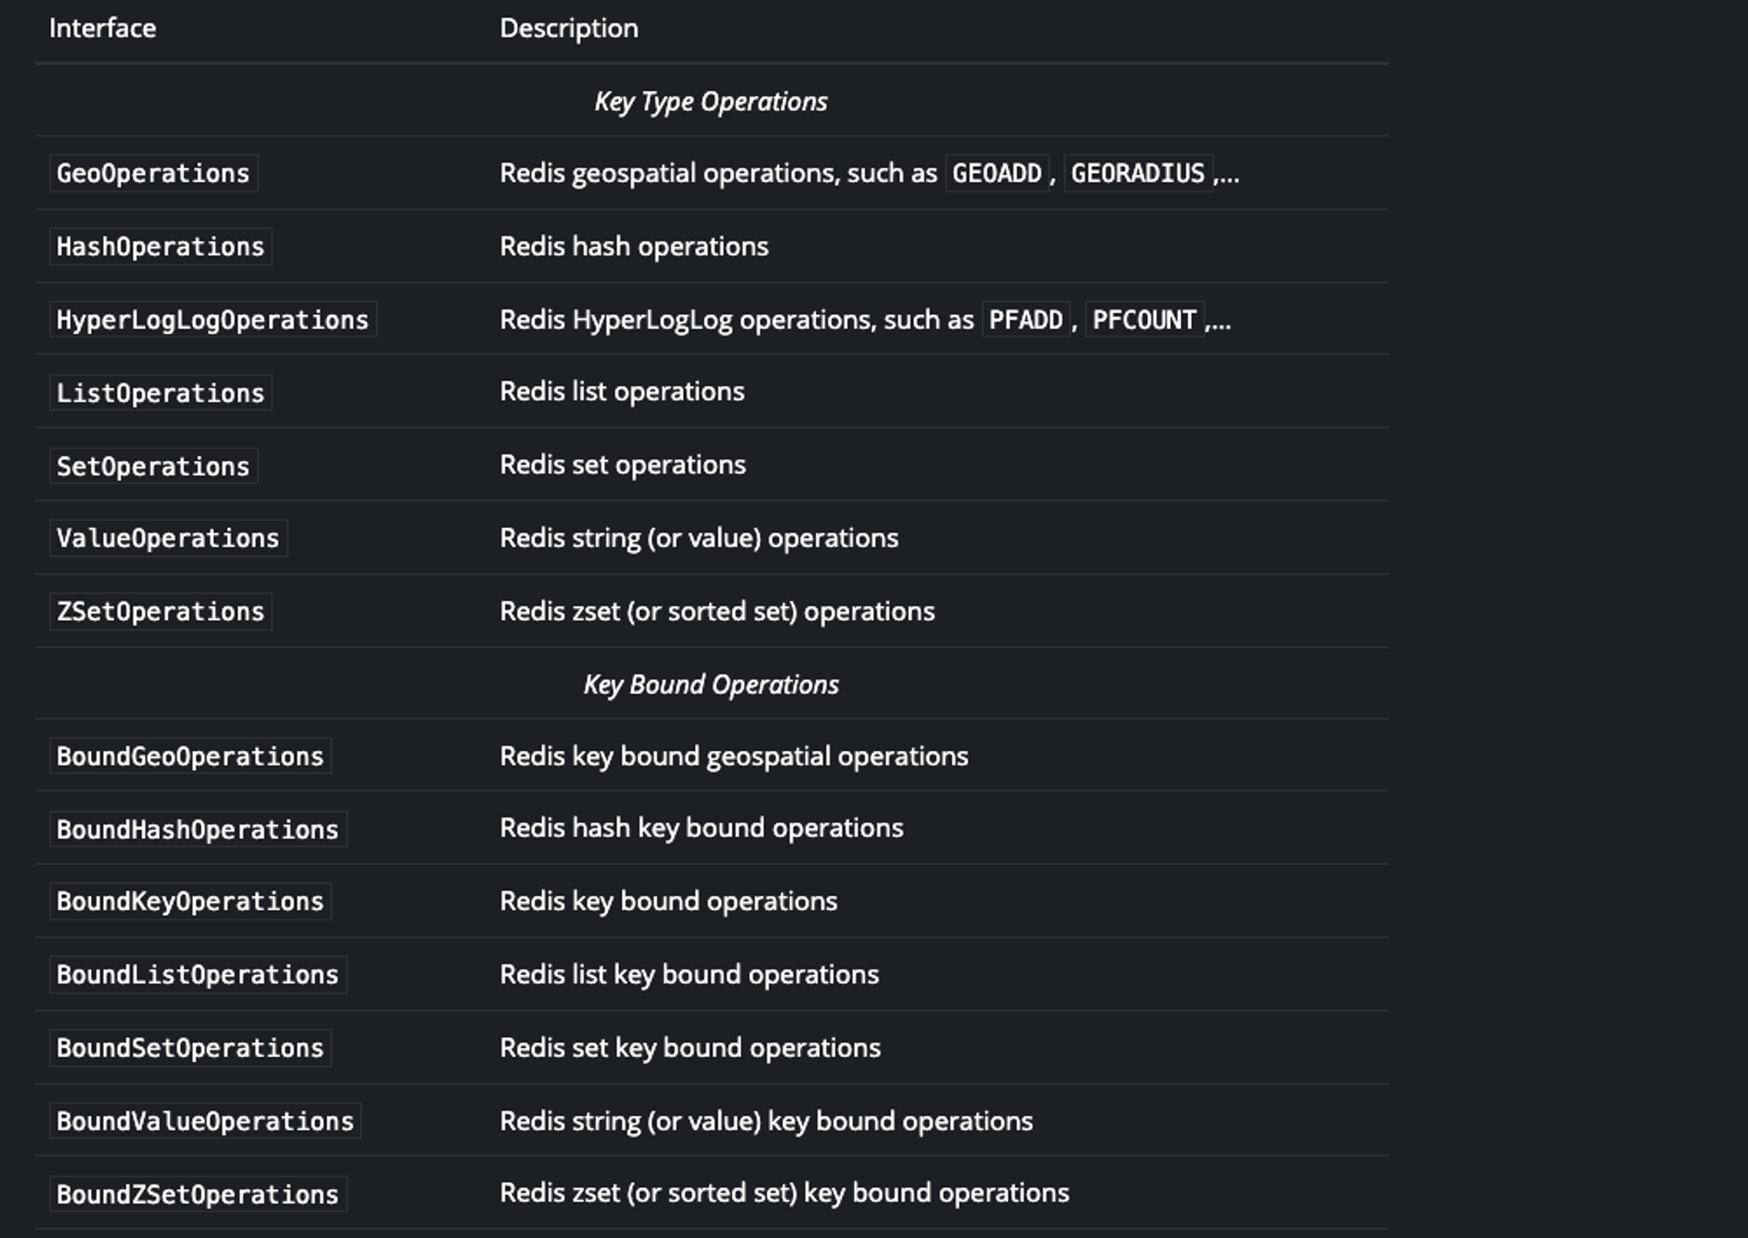Image resolution: width=1748 pixels, height=1238 pixels.
Task: Click 'Redis string (or value) operations' text
Action: pos(699,538)
